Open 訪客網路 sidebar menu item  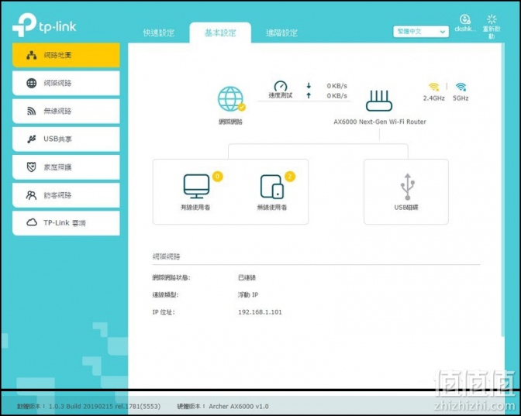(x=66, y=195)
